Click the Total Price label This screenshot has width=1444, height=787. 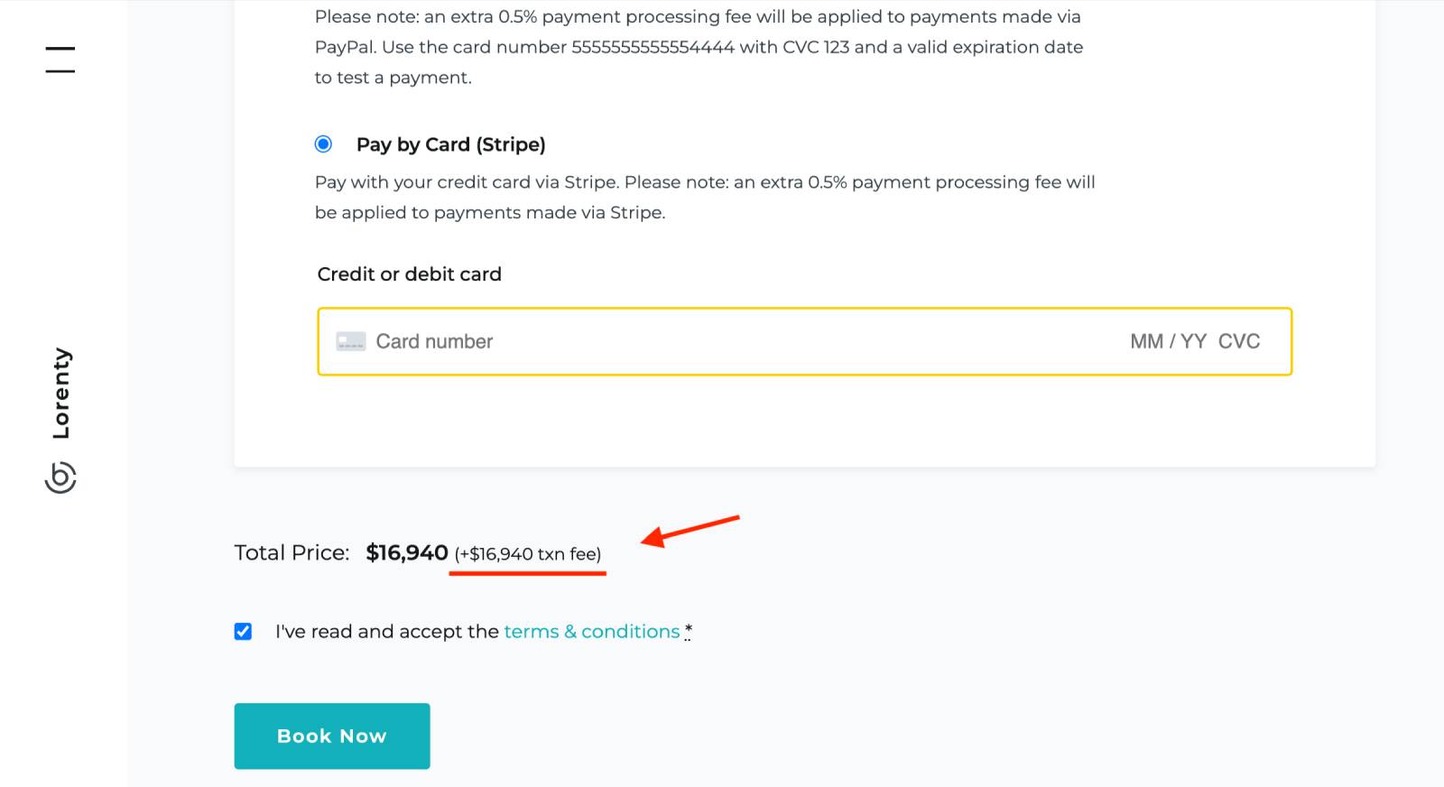click(292, 552)
